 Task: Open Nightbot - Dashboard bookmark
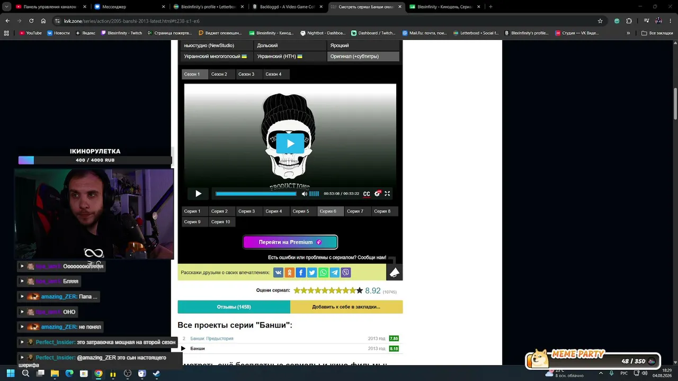[x=323, y=33]
